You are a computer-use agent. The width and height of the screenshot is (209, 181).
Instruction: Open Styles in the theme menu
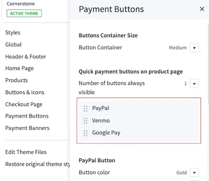pyautogui.click(x=13, y=33)
